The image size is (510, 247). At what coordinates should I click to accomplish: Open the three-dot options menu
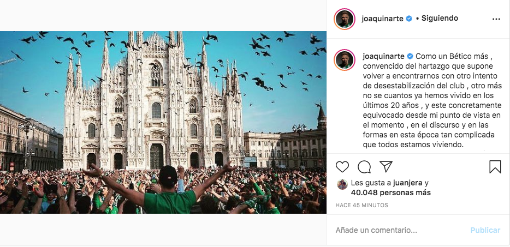496,19
